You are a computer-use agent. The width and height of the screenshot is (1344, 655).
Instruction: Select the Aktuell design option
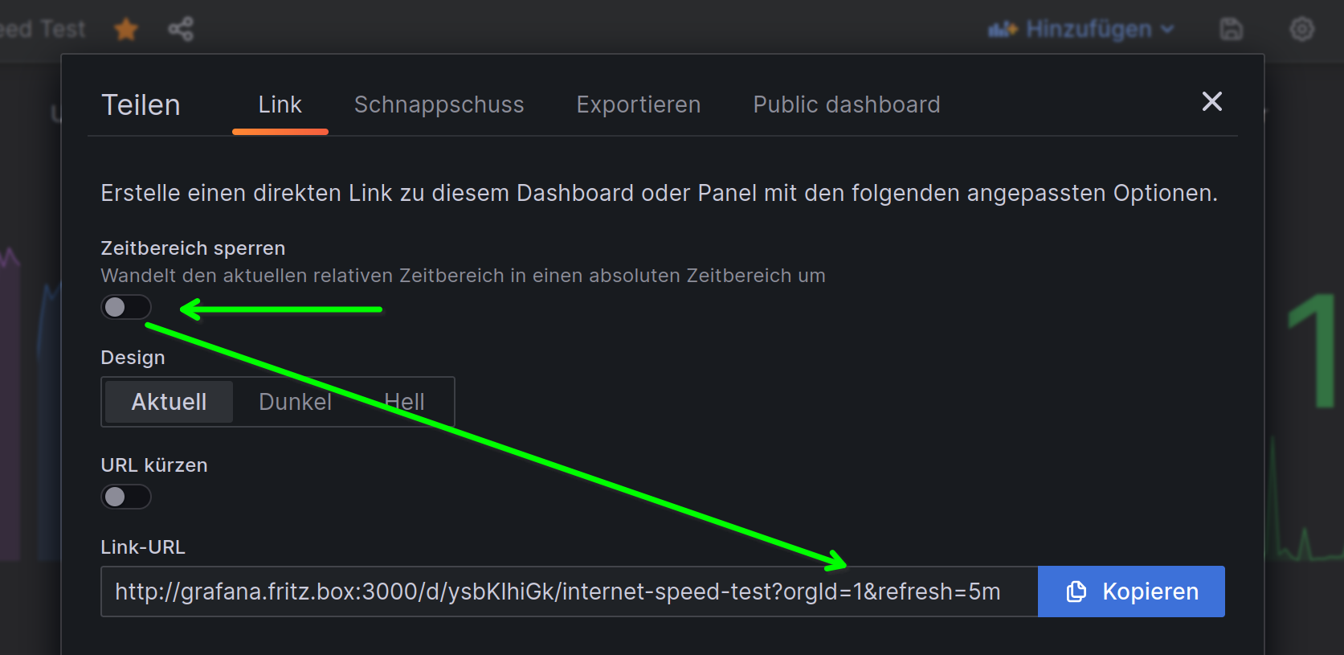click(169, 402)
